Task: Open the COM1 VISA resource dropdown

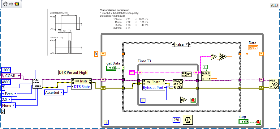Action: [x=19, y=76]
